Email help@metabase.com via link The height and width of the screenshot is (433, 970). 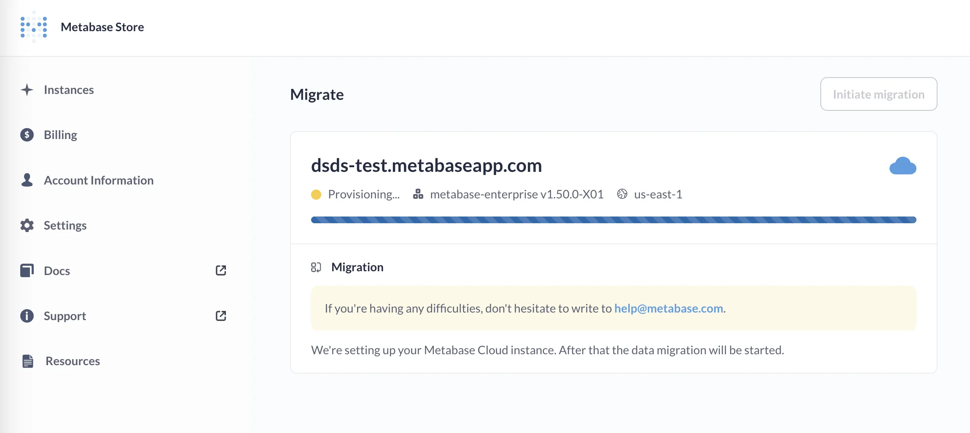(668, 308)
